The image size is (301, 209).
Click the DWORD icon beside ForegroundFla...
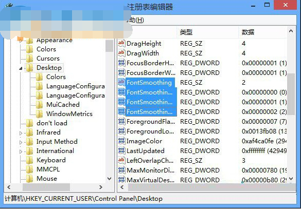121,122
